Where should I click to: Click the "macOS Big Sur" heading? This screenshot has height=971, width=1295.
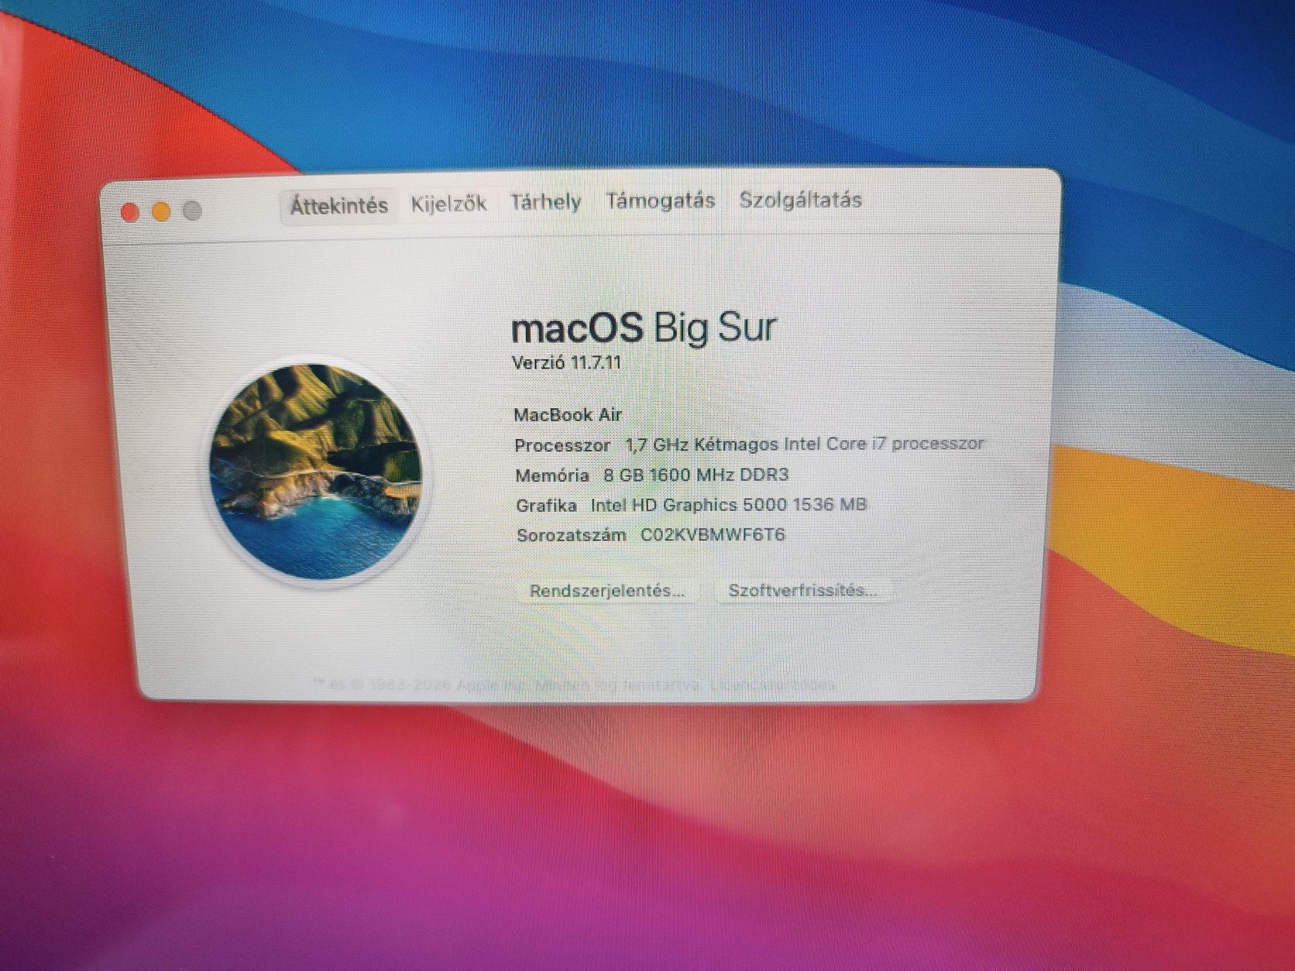tap(644, 328)
